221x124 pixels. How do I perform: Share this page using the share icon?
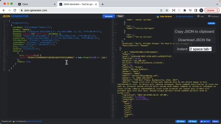(x=161, y=10)
